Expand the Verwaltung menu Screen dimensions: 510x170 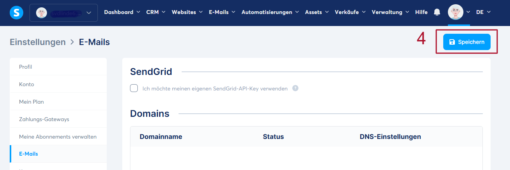(390, 12)
